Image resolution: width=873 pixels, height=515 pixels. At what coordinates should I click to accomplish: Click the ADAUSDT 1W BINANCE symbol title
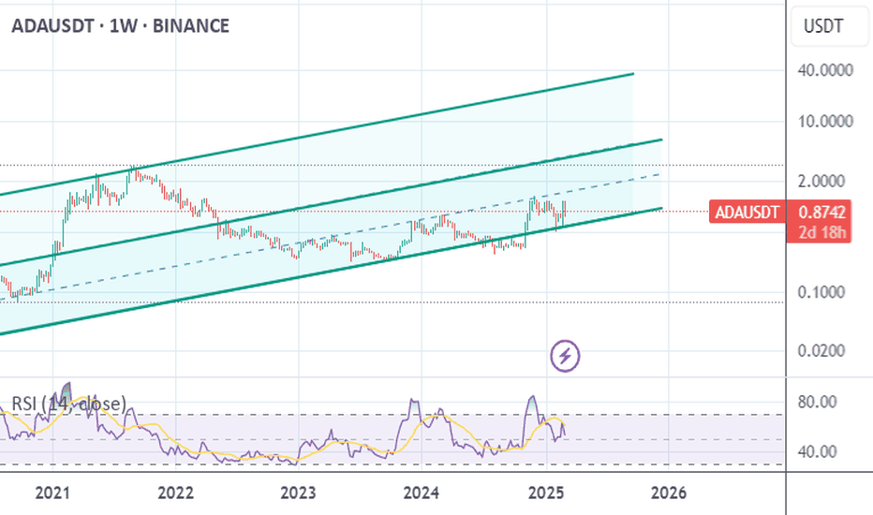pyautogui.click(x=120, y=26)
